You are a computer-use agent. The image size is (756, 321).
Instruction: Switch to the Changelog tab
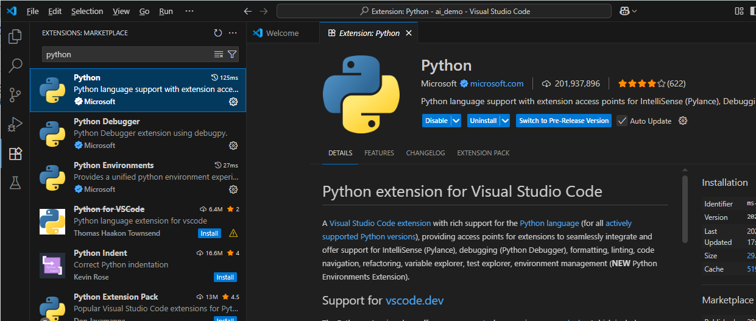pyautogui.click(x=425, y=153)
